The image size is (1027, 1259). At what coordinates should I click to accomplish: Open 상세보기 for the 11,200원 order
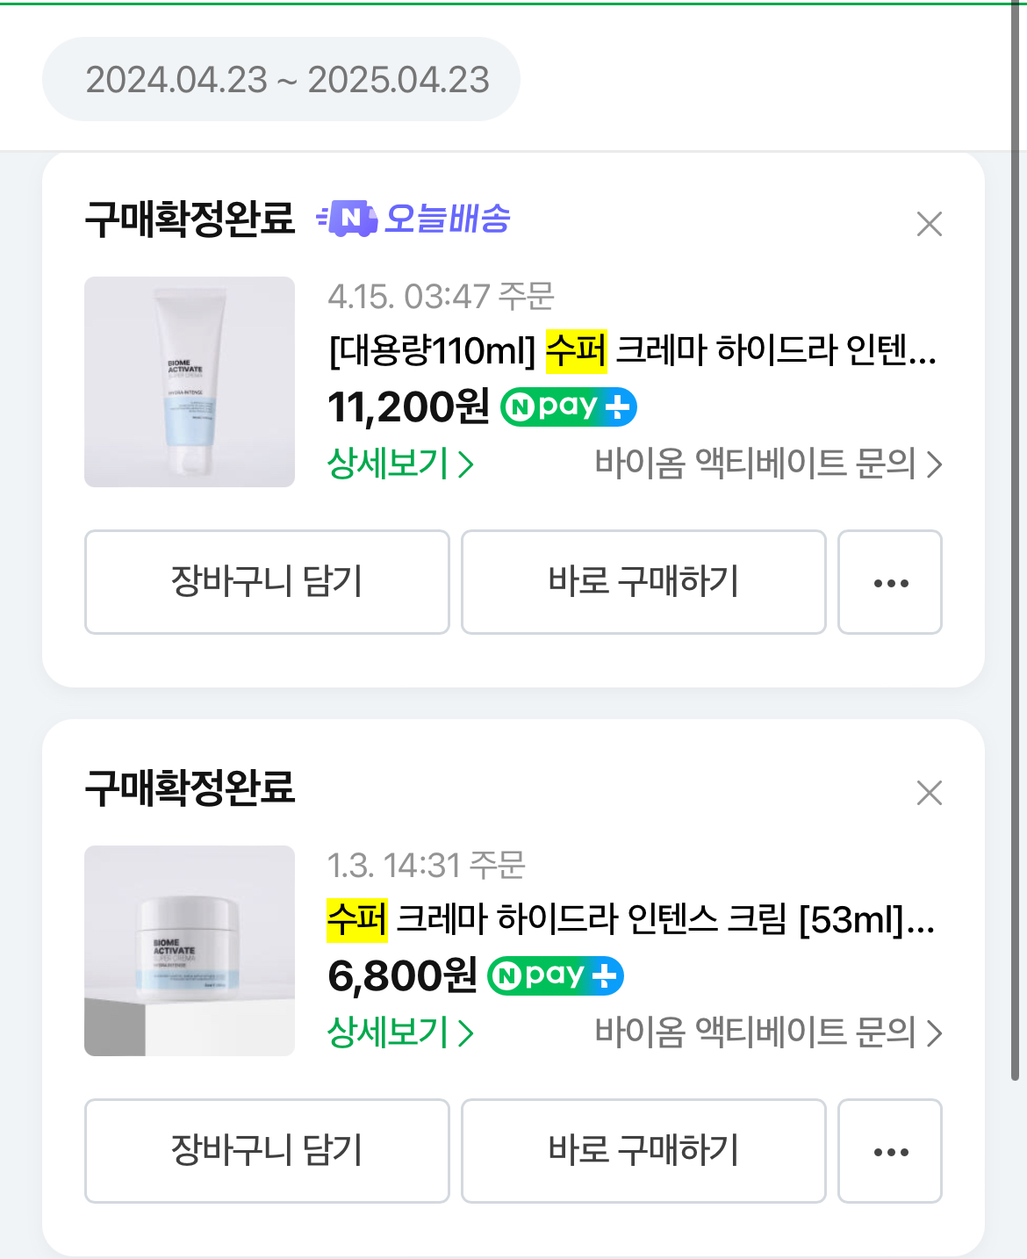click(400, 464)
